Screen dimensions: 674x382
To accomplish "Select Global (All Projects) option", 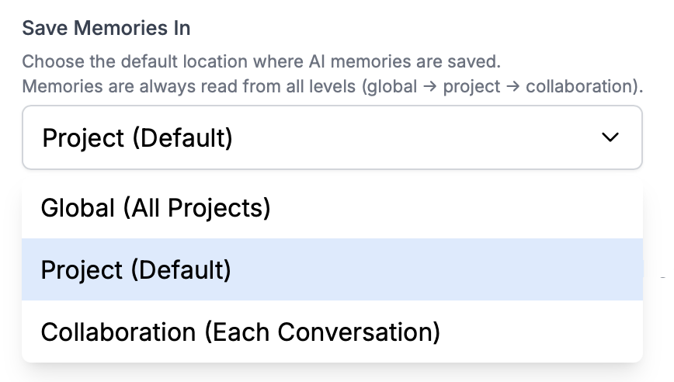I will (155, 208).
